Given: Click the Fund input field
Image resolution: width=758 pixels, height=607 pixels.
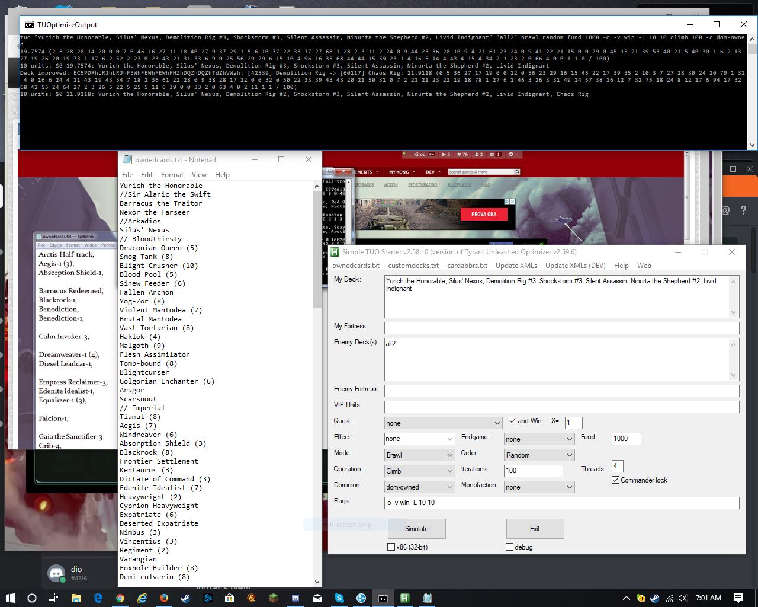Looking at the screenshot, I should tap(626, 439).
